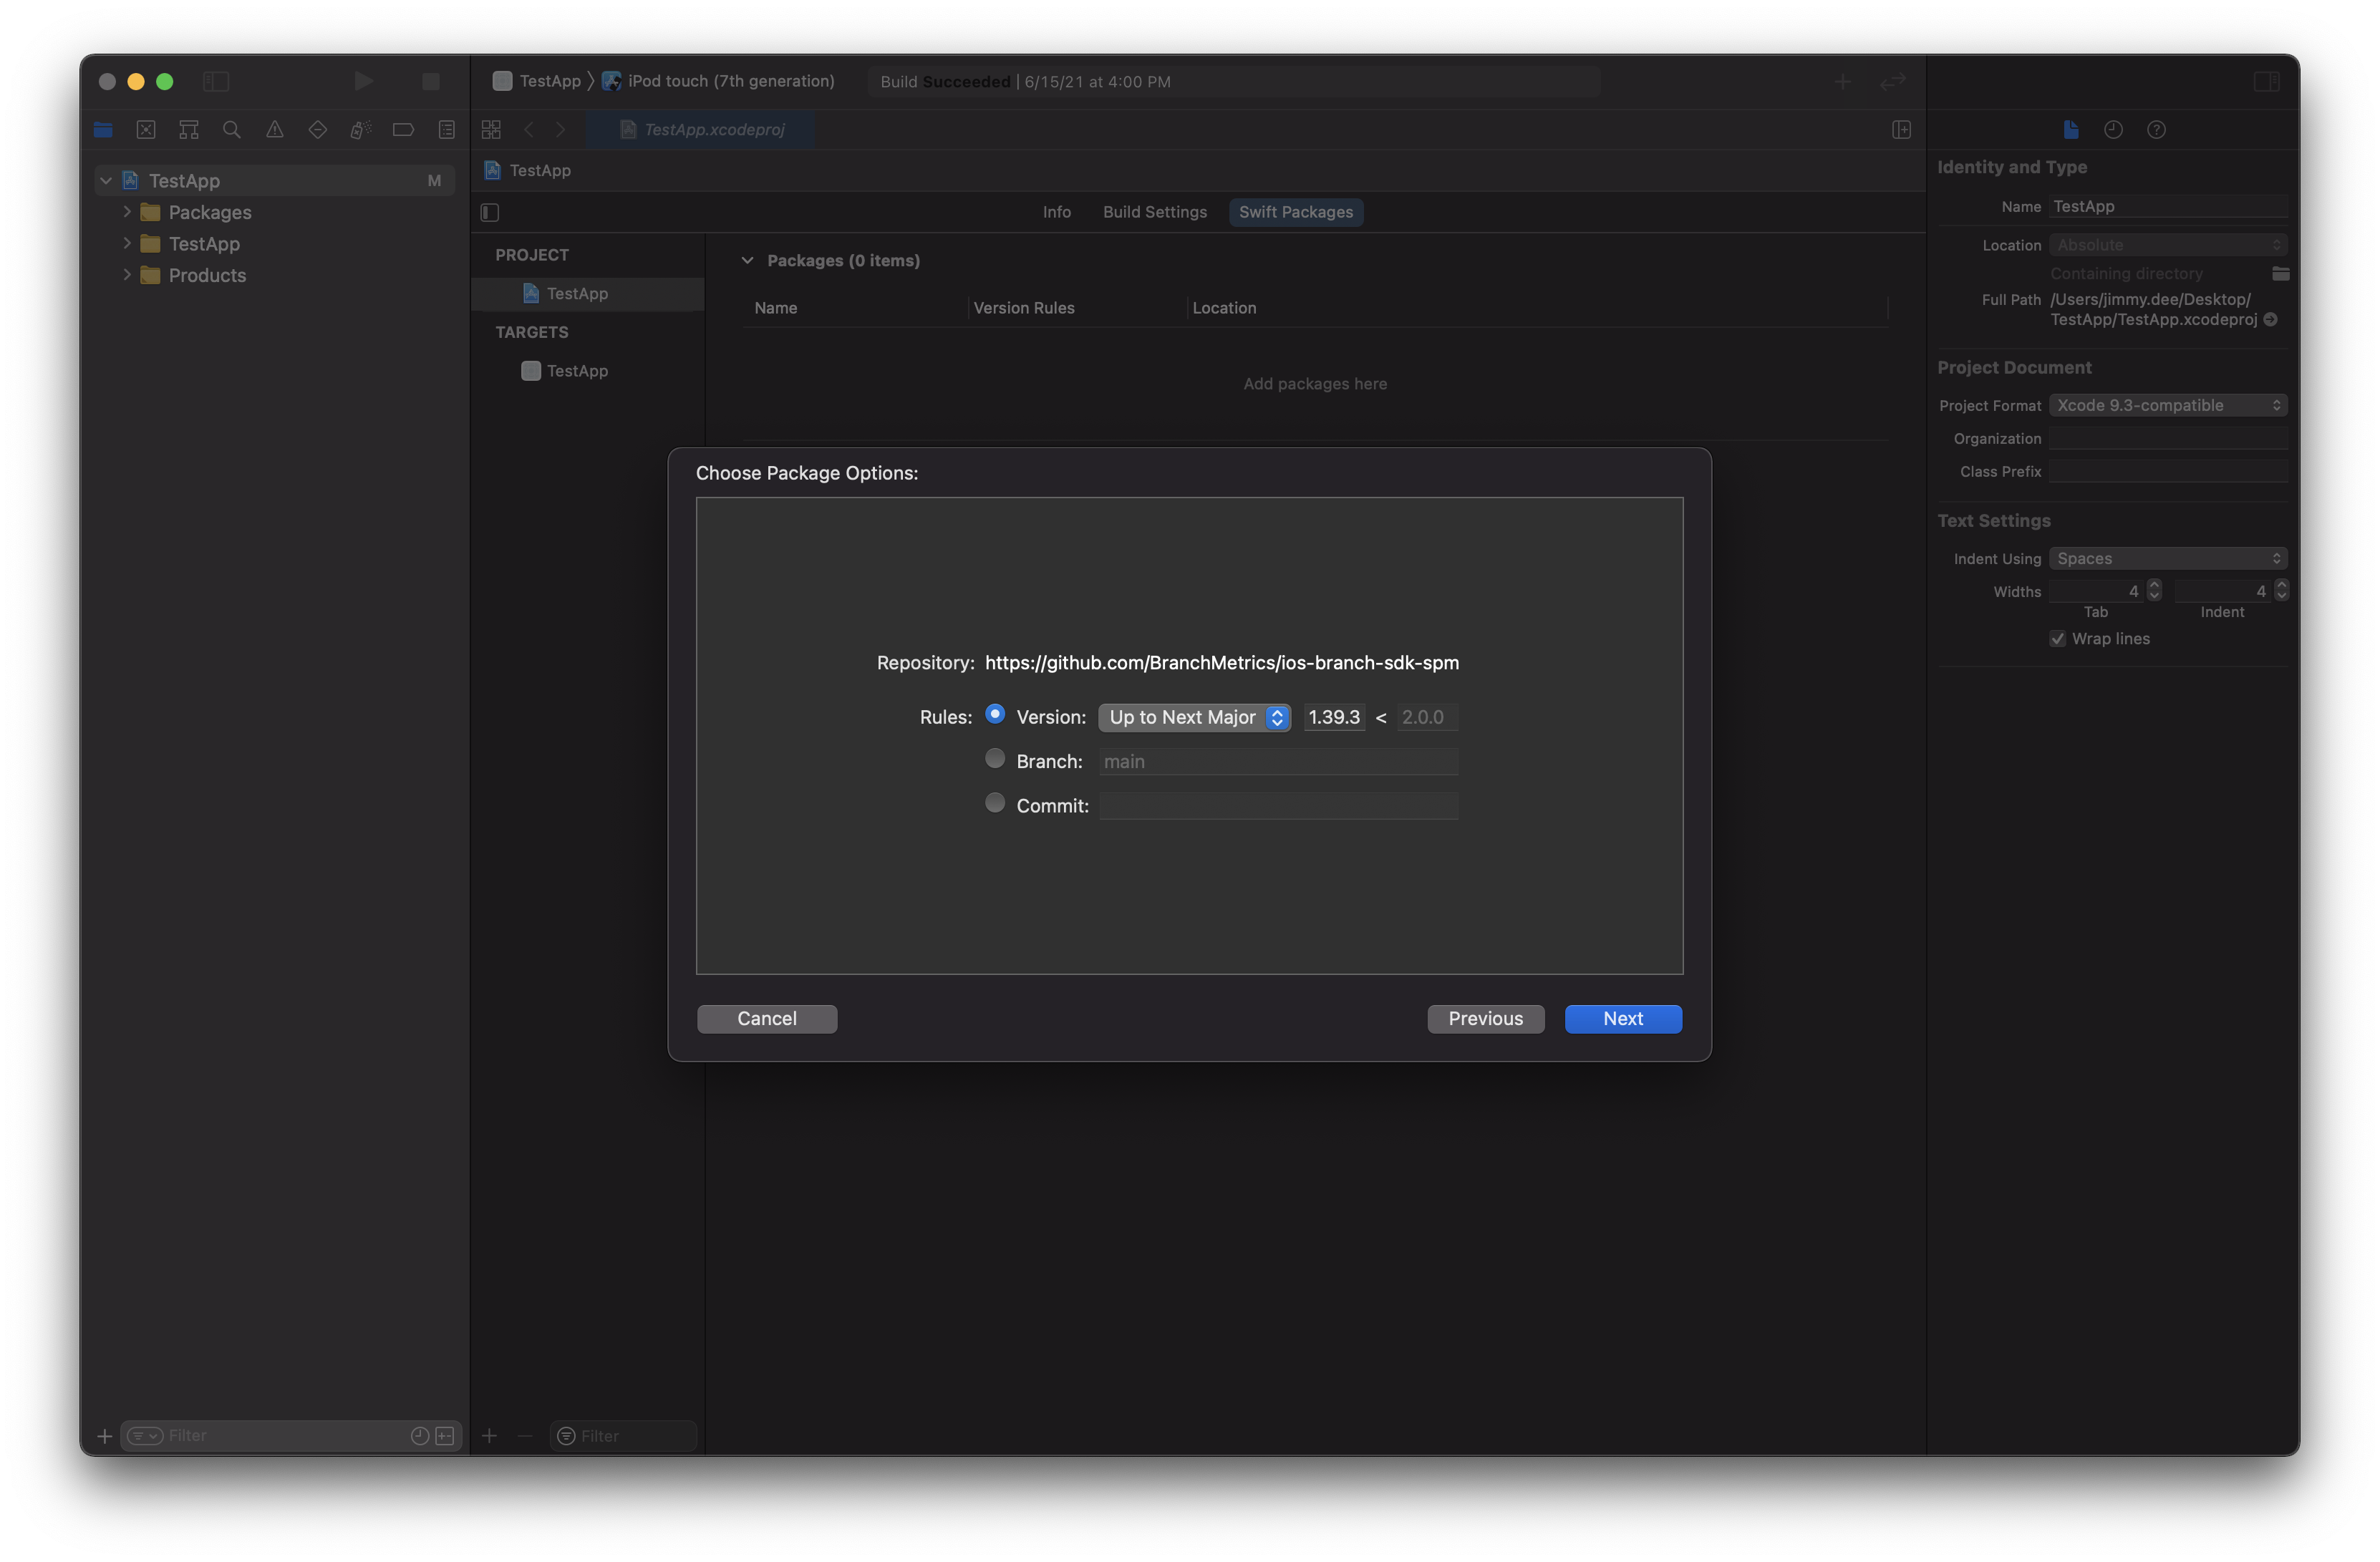This screenshot has height=1562, width=2380.
Task: Collapse the TestApp project root
Action: tap(106, 181)
